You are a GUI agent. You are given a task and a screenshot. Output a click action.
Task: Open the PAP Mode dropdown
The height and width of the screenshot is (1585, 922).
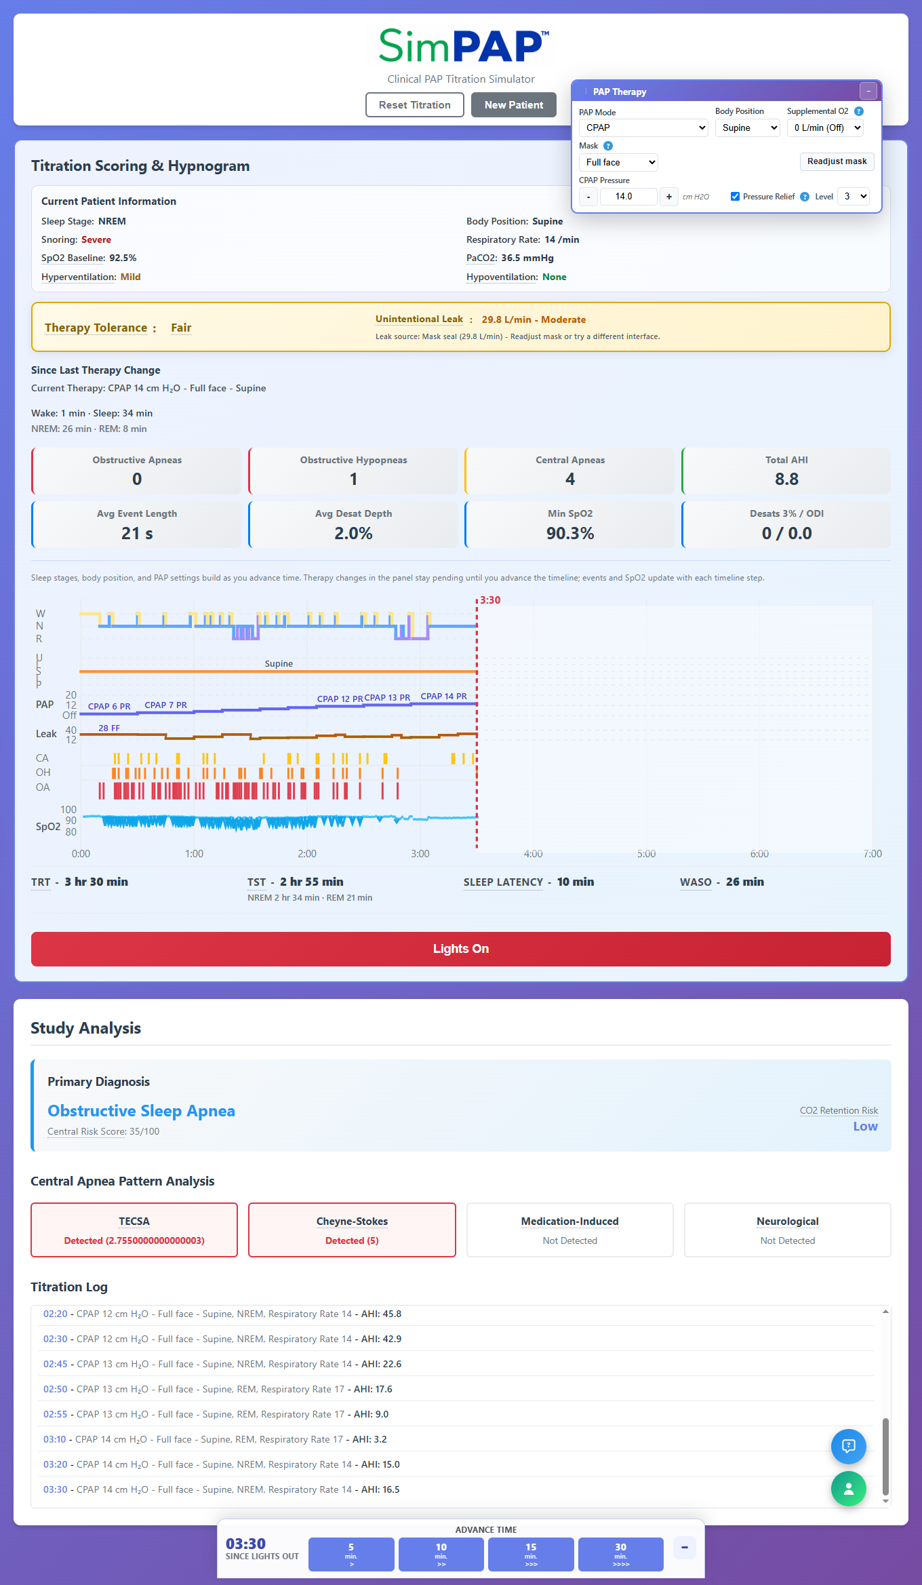coord(643,128)
